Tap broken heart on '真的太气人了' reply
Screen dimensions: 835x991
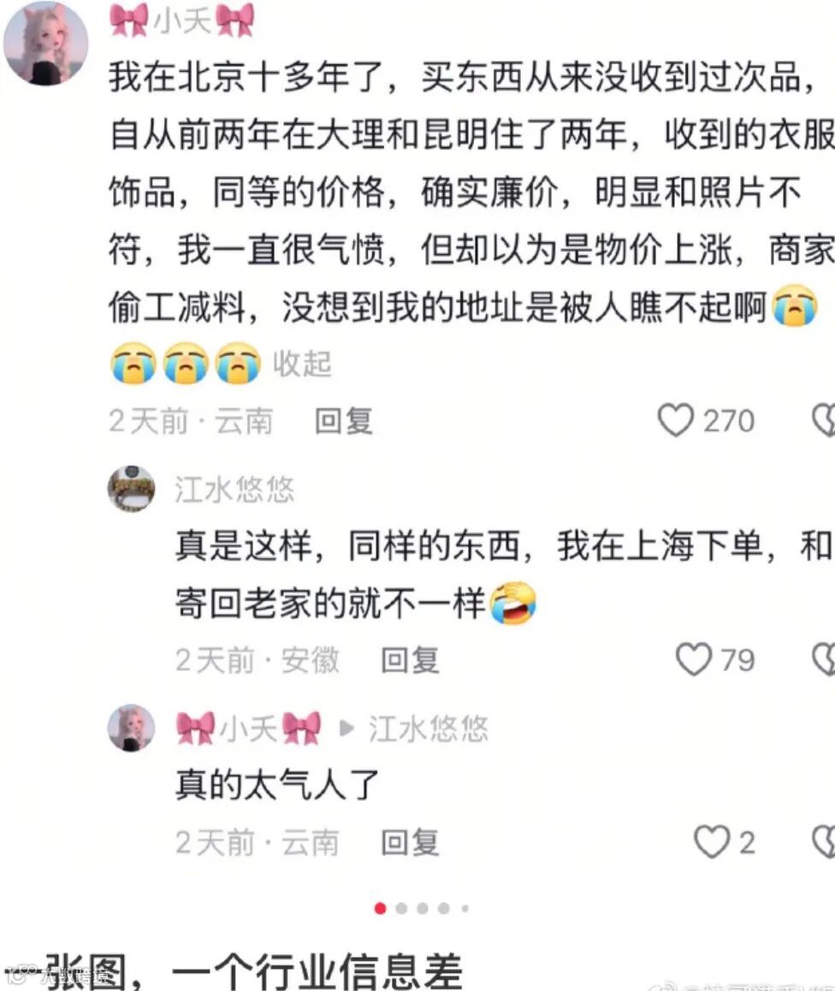tap(824, 842)
